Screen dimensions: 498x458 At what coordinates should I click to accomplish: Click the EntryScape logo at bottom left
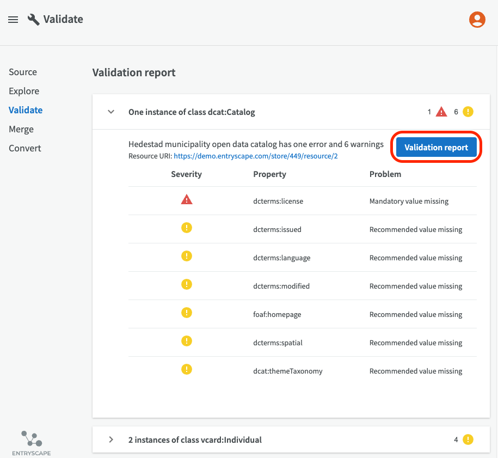32,442
